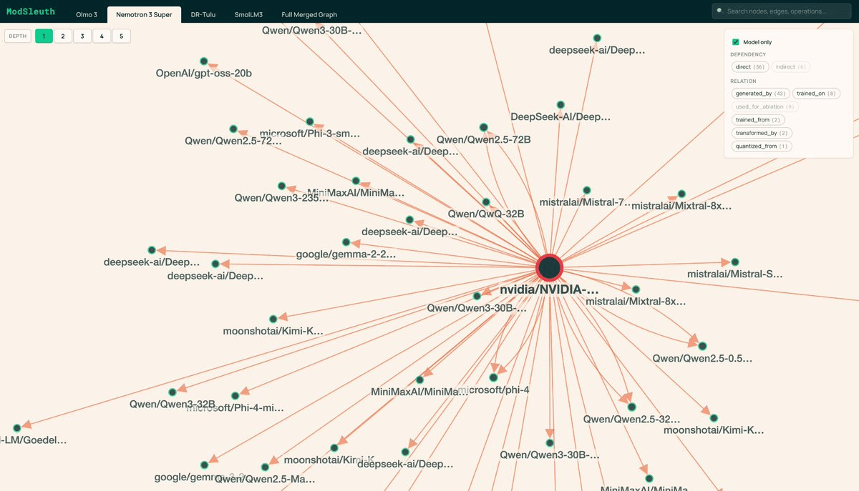Click the Qwen/QwQ-32B node label
Image resolution: width=859 pixels, height=491 pixels.
pyautogui.click(x=486, y=214)
